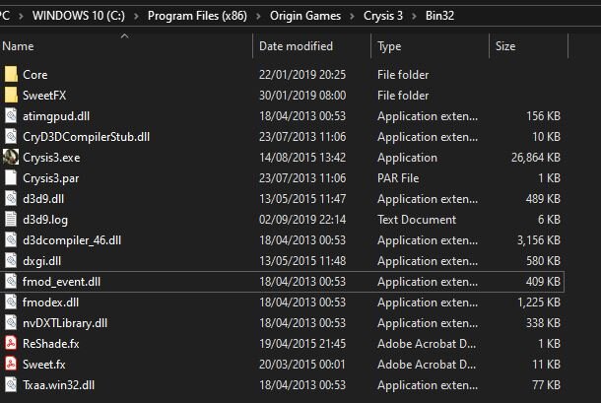Viewport: 601px width, 403px height.
Task: Click the Core folder icon
Action: pos(11,74)
